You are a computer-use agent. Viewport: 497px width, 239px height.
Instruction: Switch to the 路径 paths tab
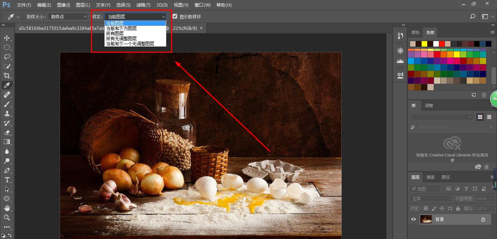click(x=446, y=177)
